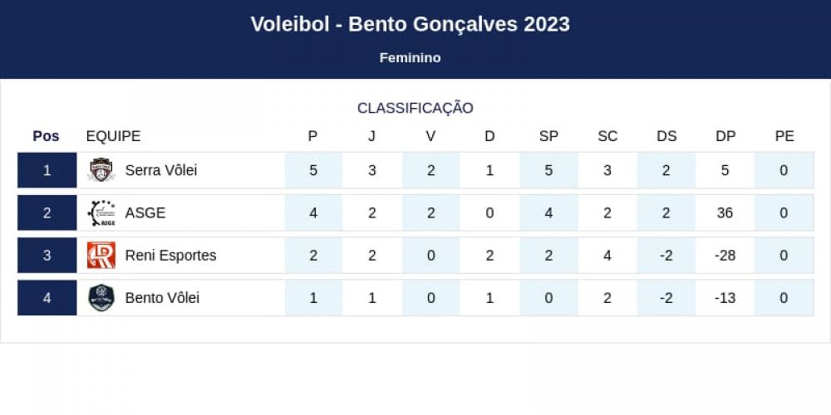The image size is (831, 415).
Task: Click the DS column header
Action: pyautogui.click(x=666, y=136)
